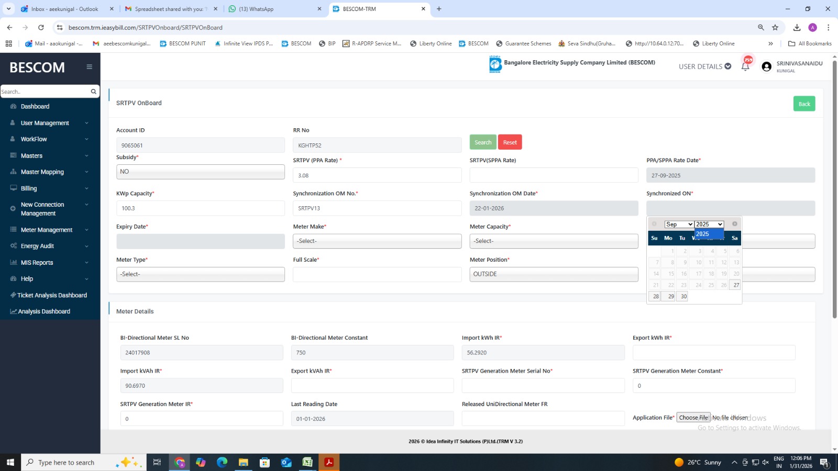Expand USER DETAILS dropdown
The image size is (838, 471).
704,66
